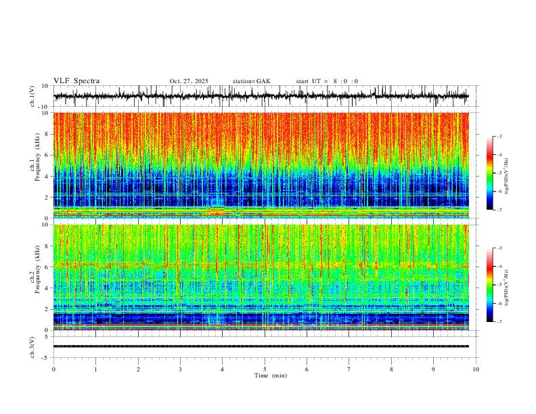The image size is (536, 414).
Task: Click the lower colorbar log(PSD) label
Action: (x=507, y=287)
